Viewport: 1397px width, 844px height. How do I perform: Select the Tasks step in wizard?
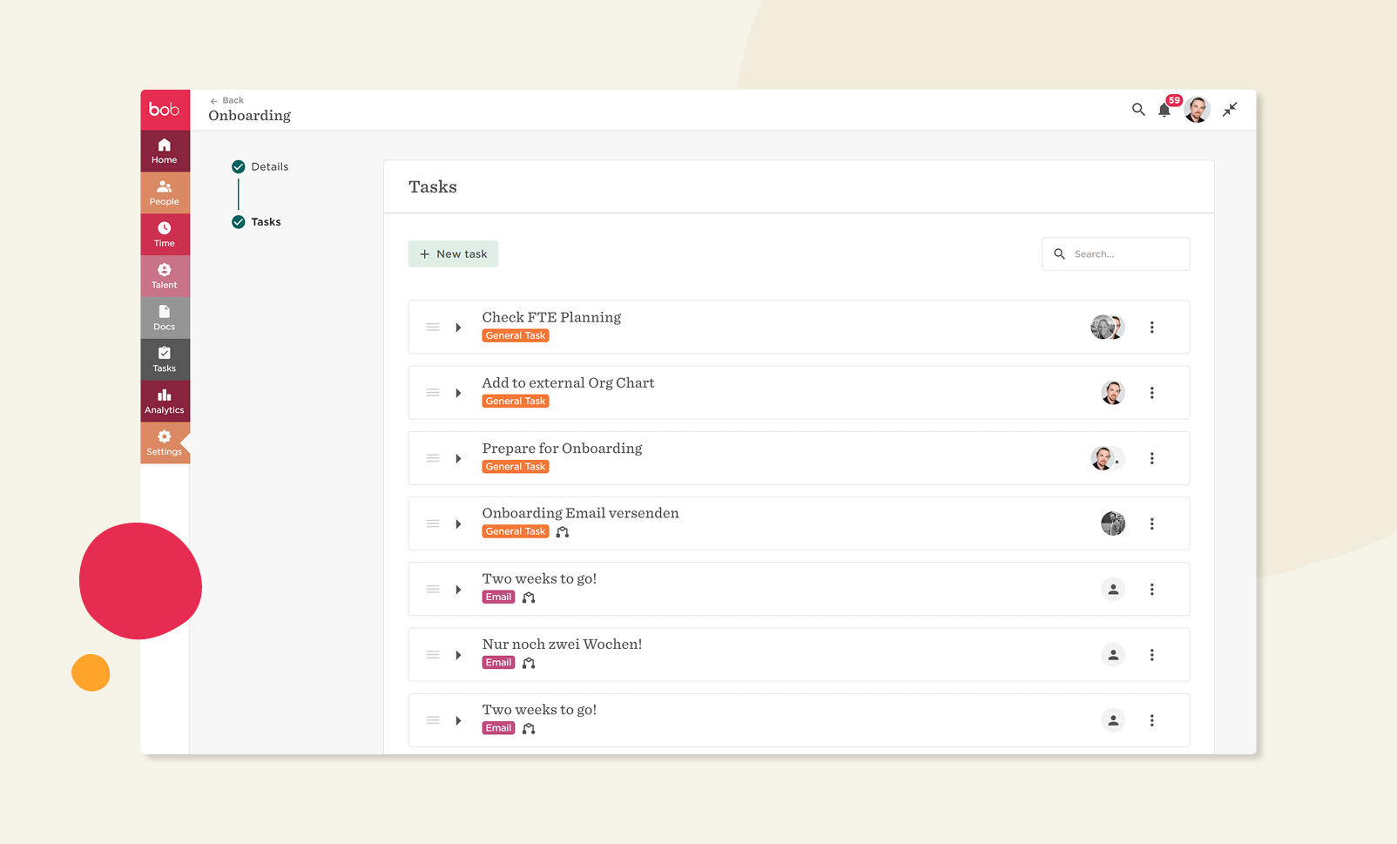257,222
